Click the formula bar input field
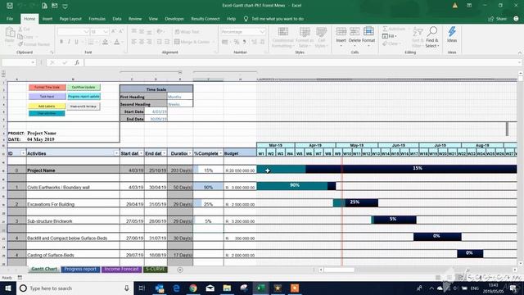Screen dimensions: 524x295 [x=302, y=62]
